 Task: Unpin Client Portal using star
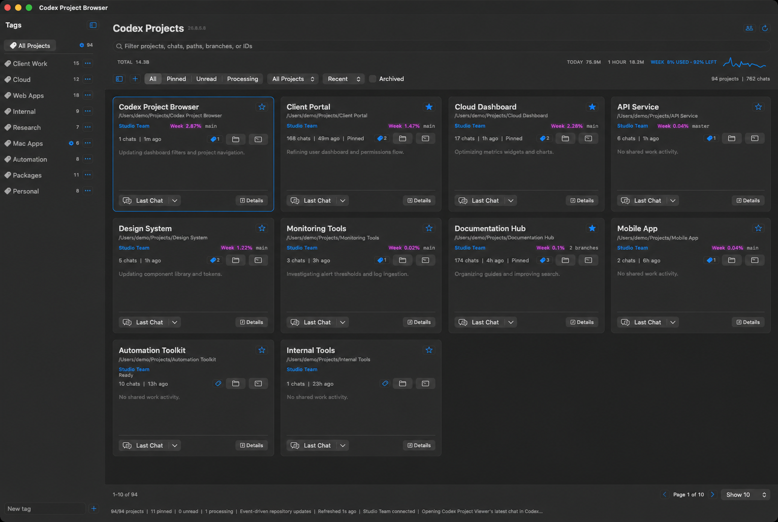[x=429, y=107]
